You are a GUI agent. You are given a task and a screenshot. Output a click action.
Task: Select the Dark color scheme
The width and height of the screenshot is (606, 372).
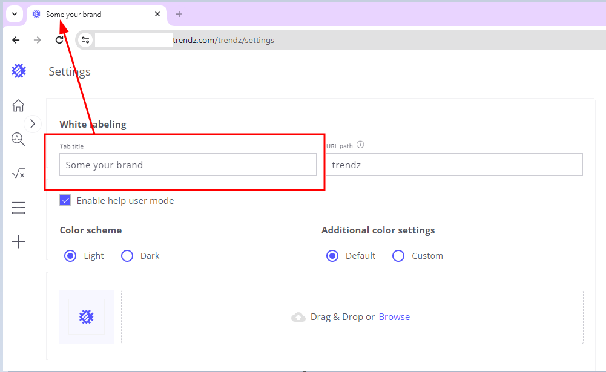pos(127,256)
